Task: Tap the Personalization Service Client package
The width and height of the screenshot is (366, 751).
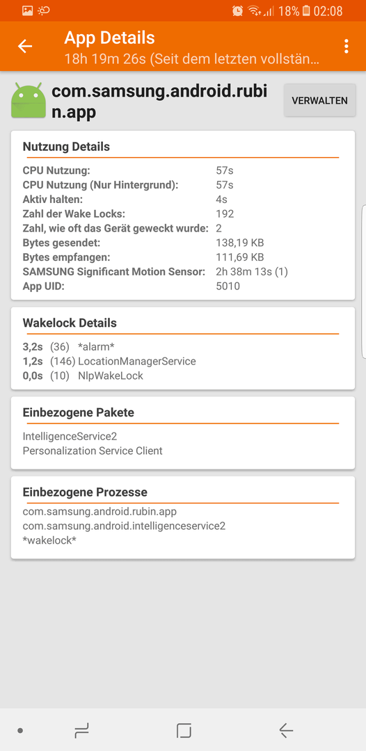Action: pos(93,451)
